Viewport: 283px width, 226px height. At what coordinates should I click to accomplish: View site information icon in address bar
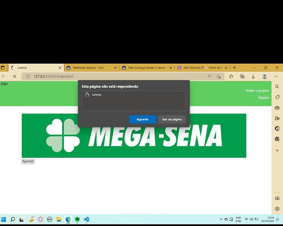tap(28, 76)
